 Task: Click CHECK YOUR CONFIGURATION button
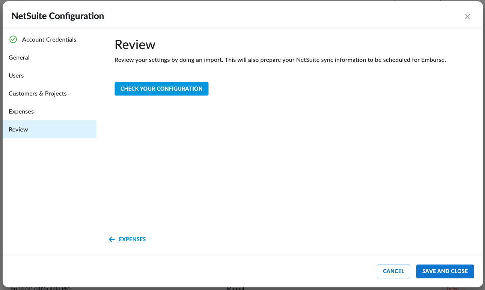point(161,89)
